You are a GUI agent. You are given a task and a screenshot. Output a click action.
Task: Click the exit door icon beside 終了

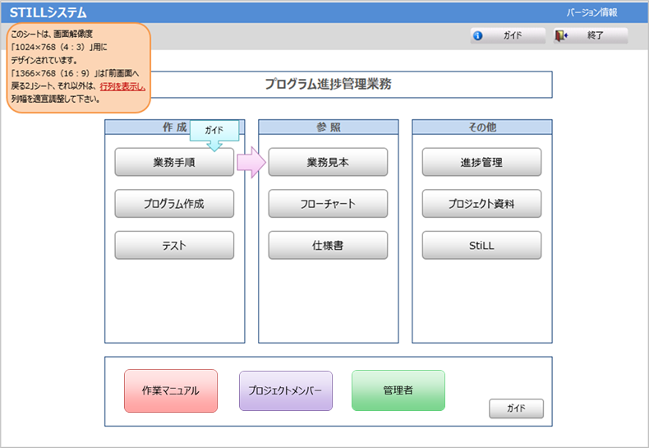coord(561,35)
